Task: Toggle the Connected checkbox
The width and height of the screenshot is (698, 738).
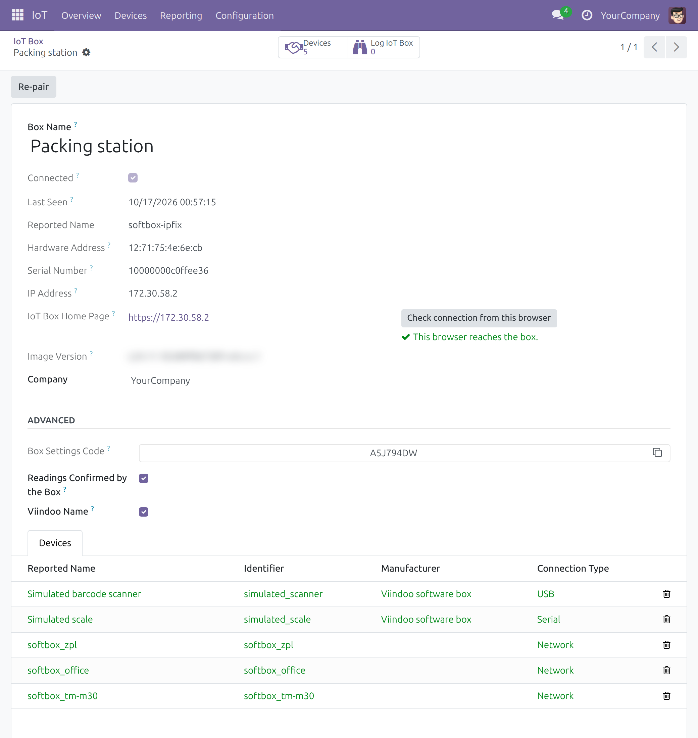Action: (133, 178)
